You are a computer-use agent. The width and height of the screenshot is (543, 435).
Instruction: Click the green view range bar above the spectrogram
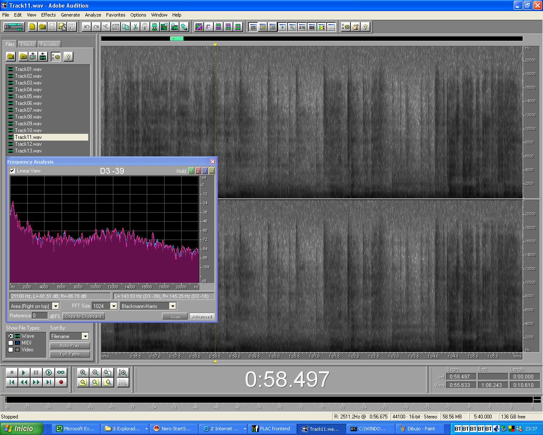coord(177,39)
